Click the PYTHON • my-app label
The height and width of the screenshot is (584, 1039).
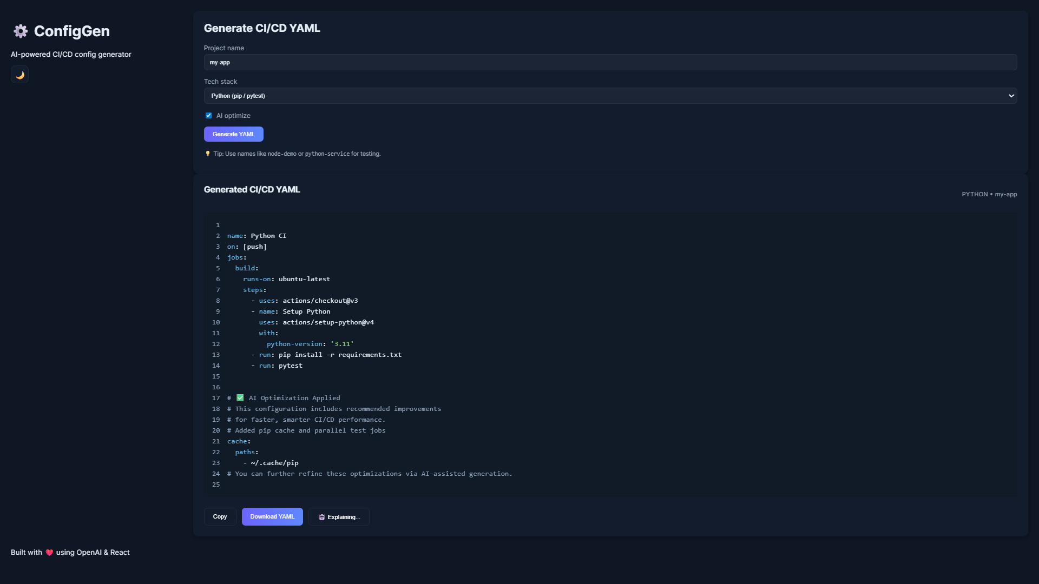(x=989, y=194)
